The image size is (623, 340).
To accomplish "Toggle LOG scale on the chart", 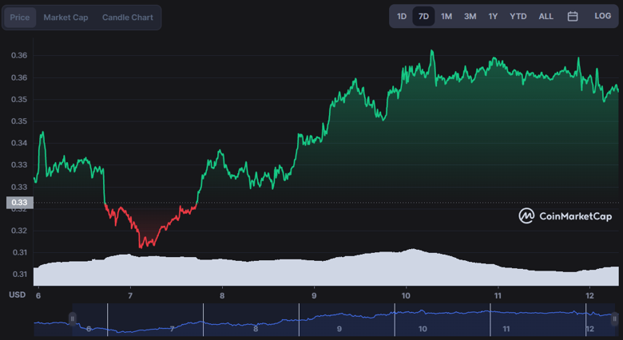I will click(603, 16).
